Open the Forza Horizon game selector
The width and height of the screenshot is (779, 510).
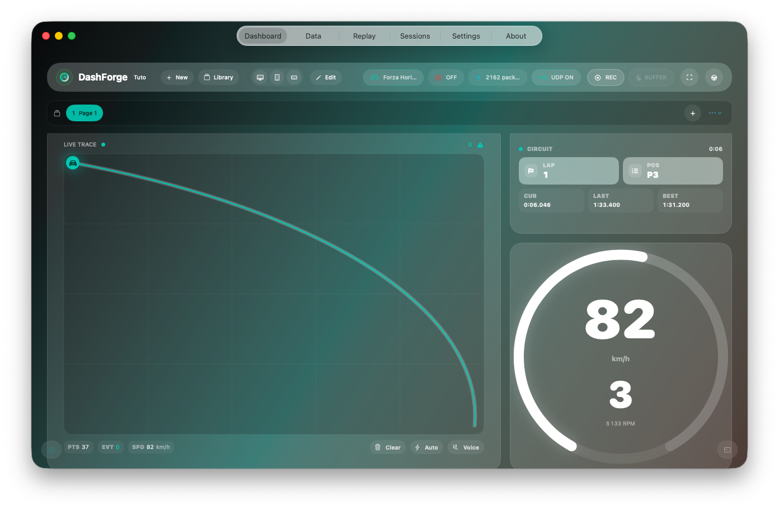[x=393, y=77]
